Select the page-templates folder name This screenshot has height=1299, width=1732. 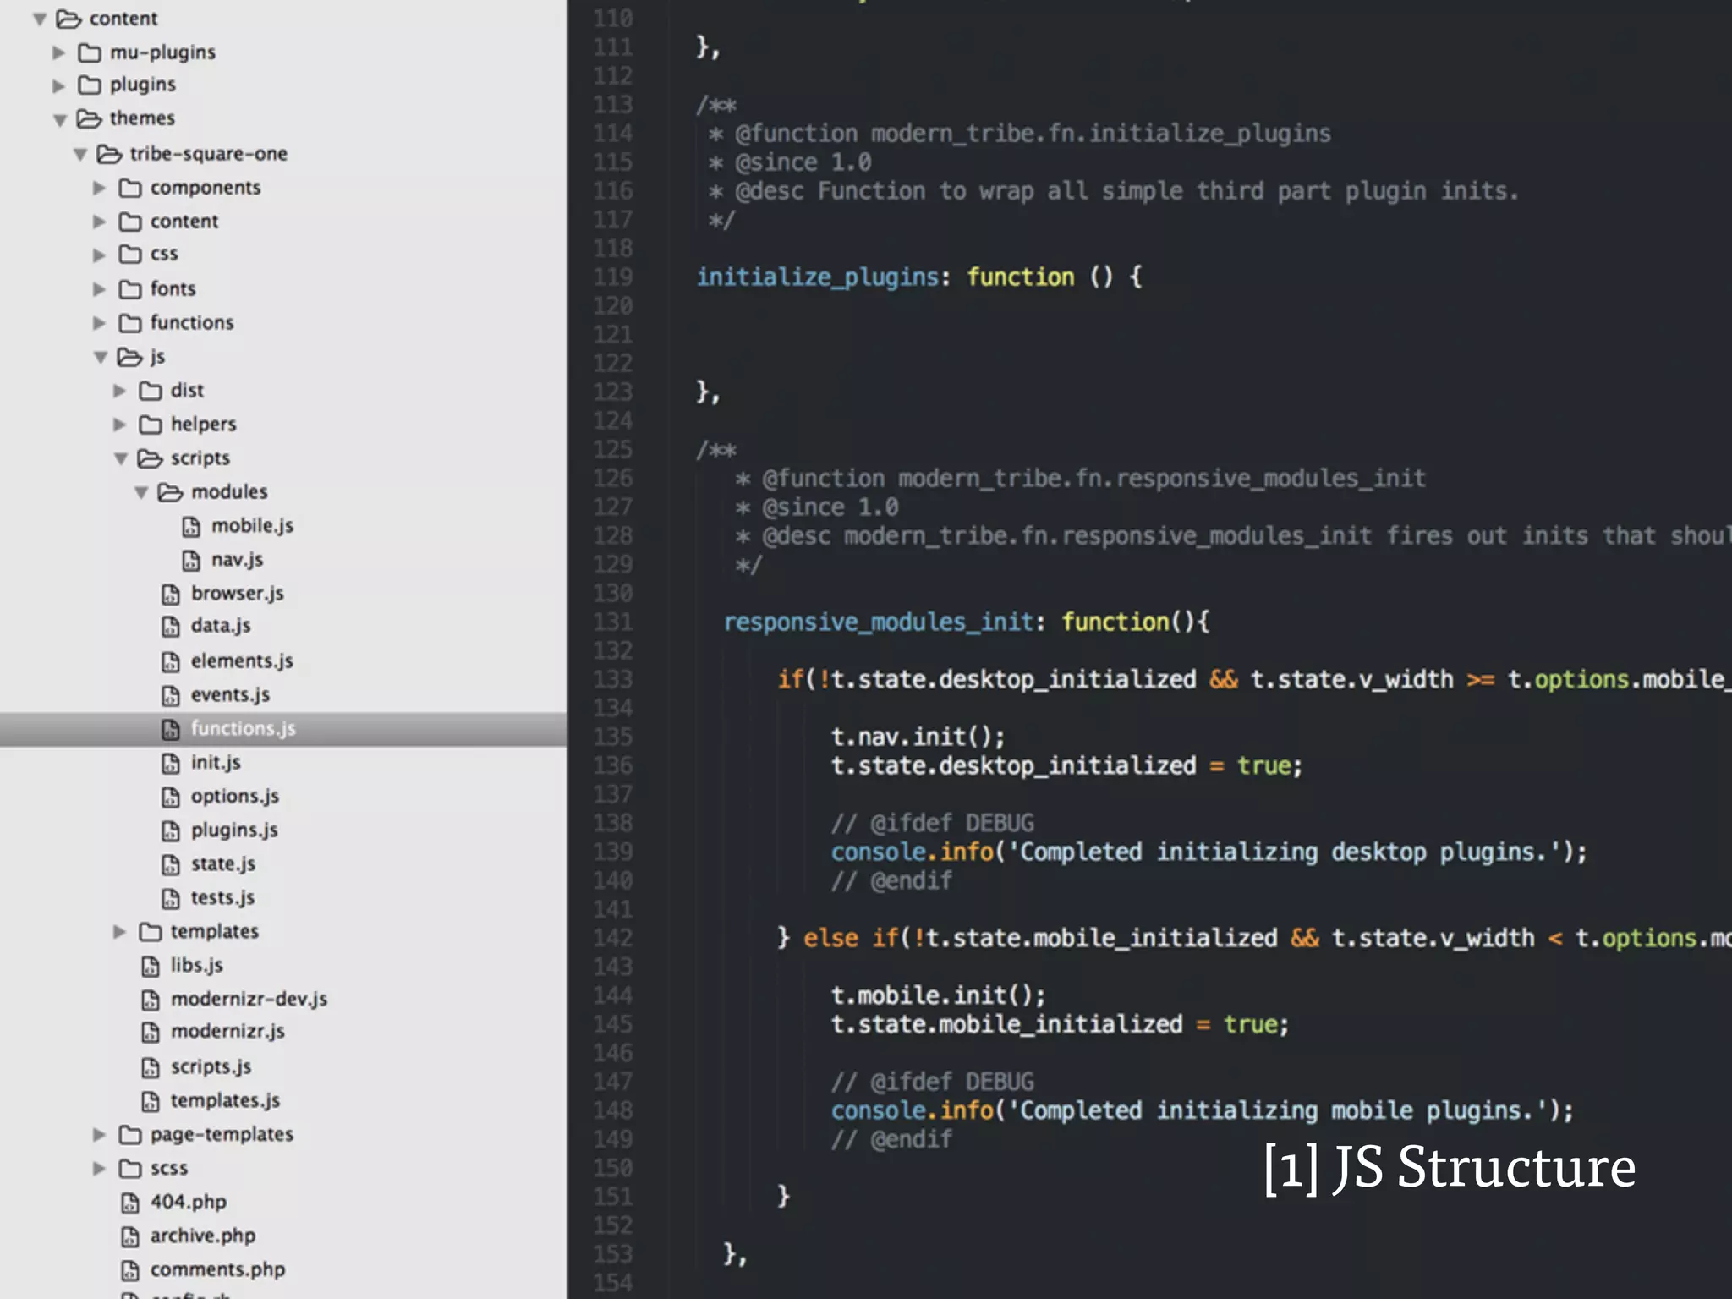click(222, 1135)
